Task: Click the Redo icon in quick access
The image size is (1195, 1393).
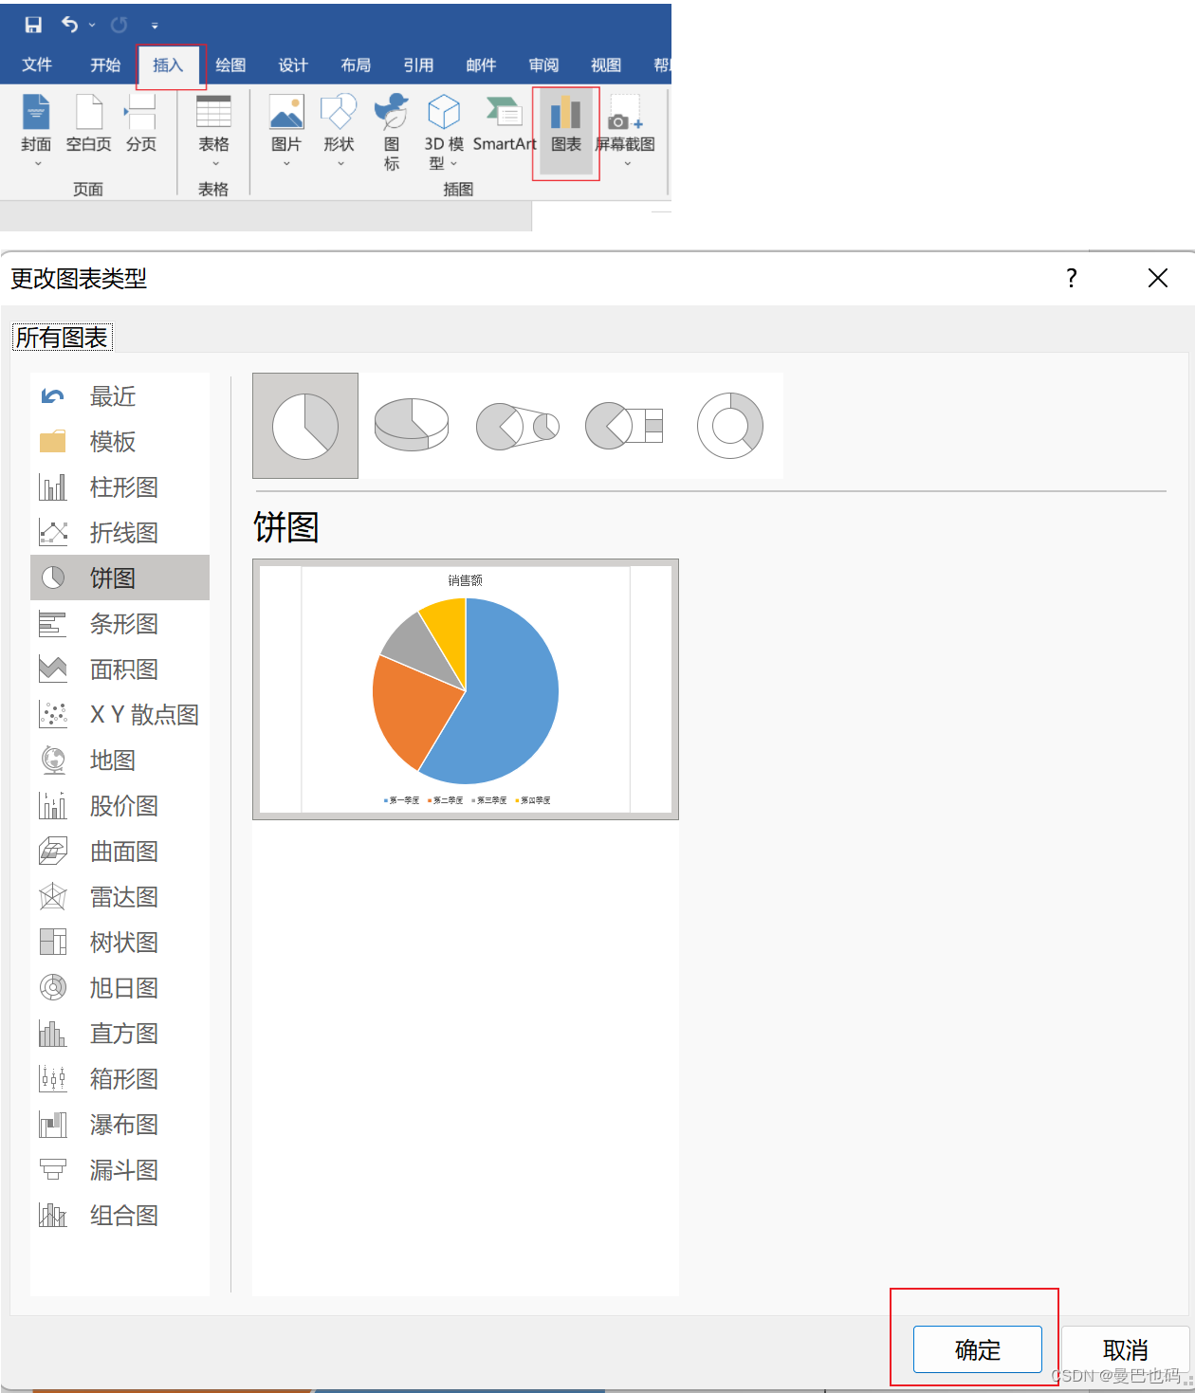Action: pos(119,25)
